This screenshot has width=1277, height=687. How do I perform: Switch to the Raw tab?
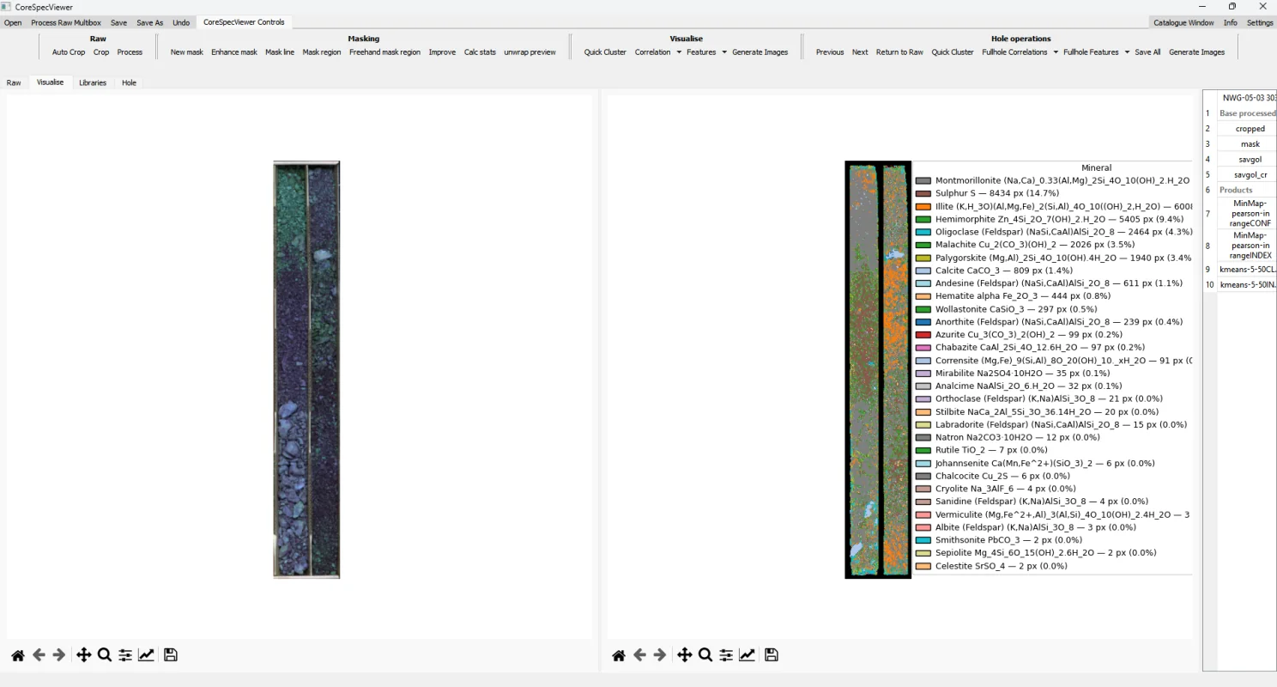(x=14, y=83)
